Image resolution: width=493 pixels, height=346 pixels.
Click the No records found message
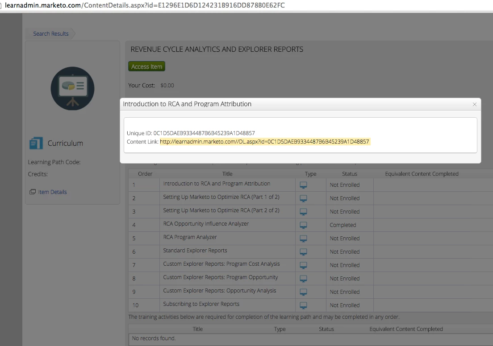pyautogui.click(x=154, y=338)
